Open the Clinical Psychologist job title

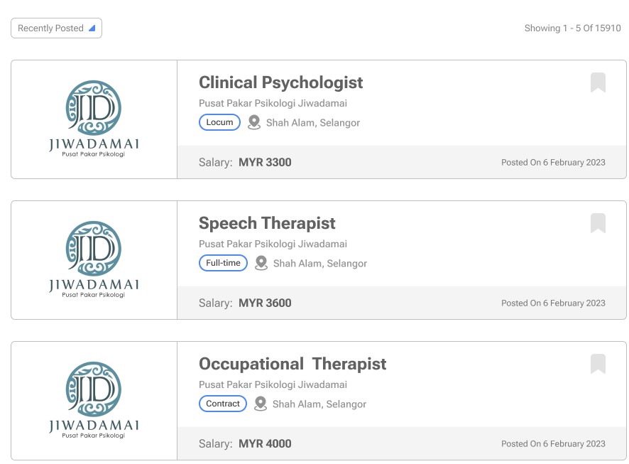point(281,82)
